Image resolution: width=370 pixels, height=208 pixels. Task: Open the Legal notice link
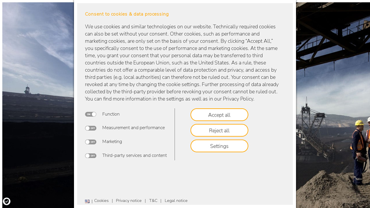click(x=176, y=201)
